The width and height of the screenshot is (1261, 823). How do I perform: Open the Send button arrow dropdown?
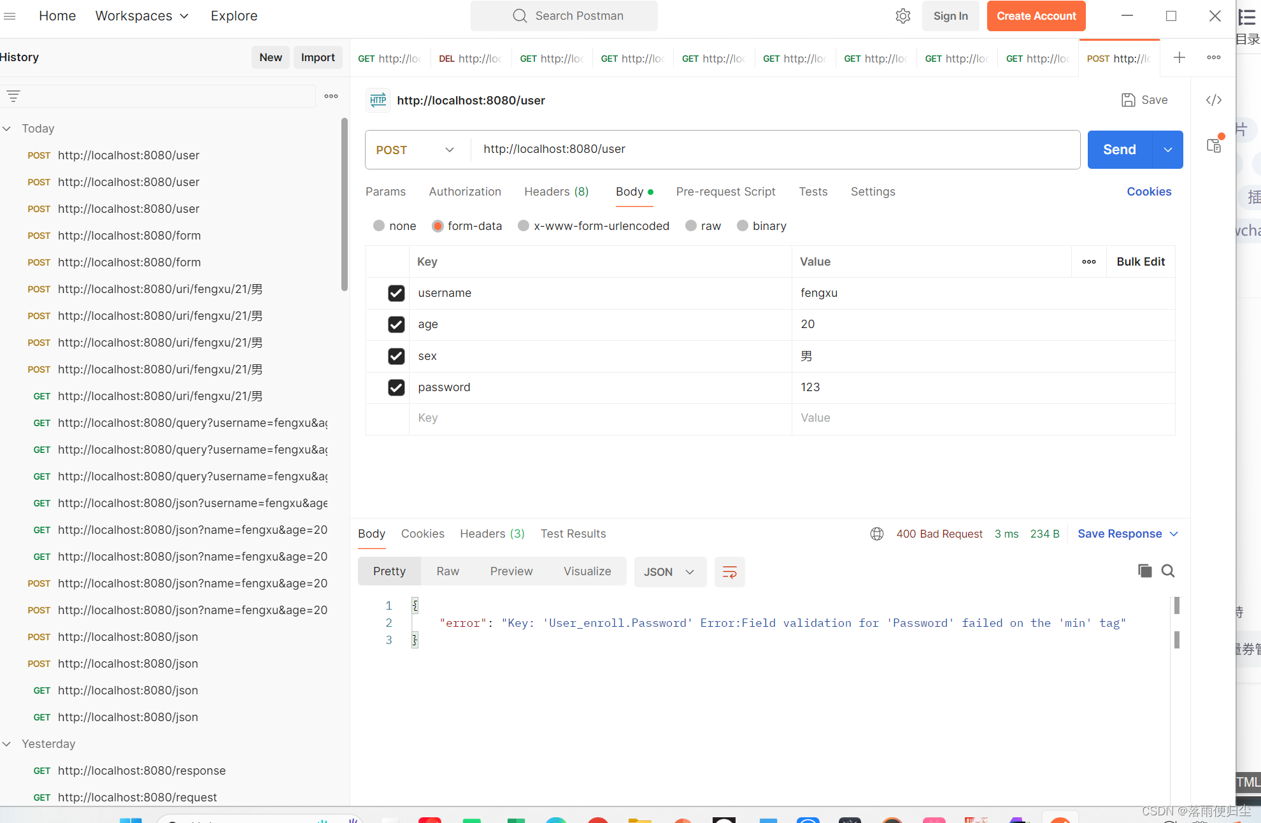[1168, 150]
